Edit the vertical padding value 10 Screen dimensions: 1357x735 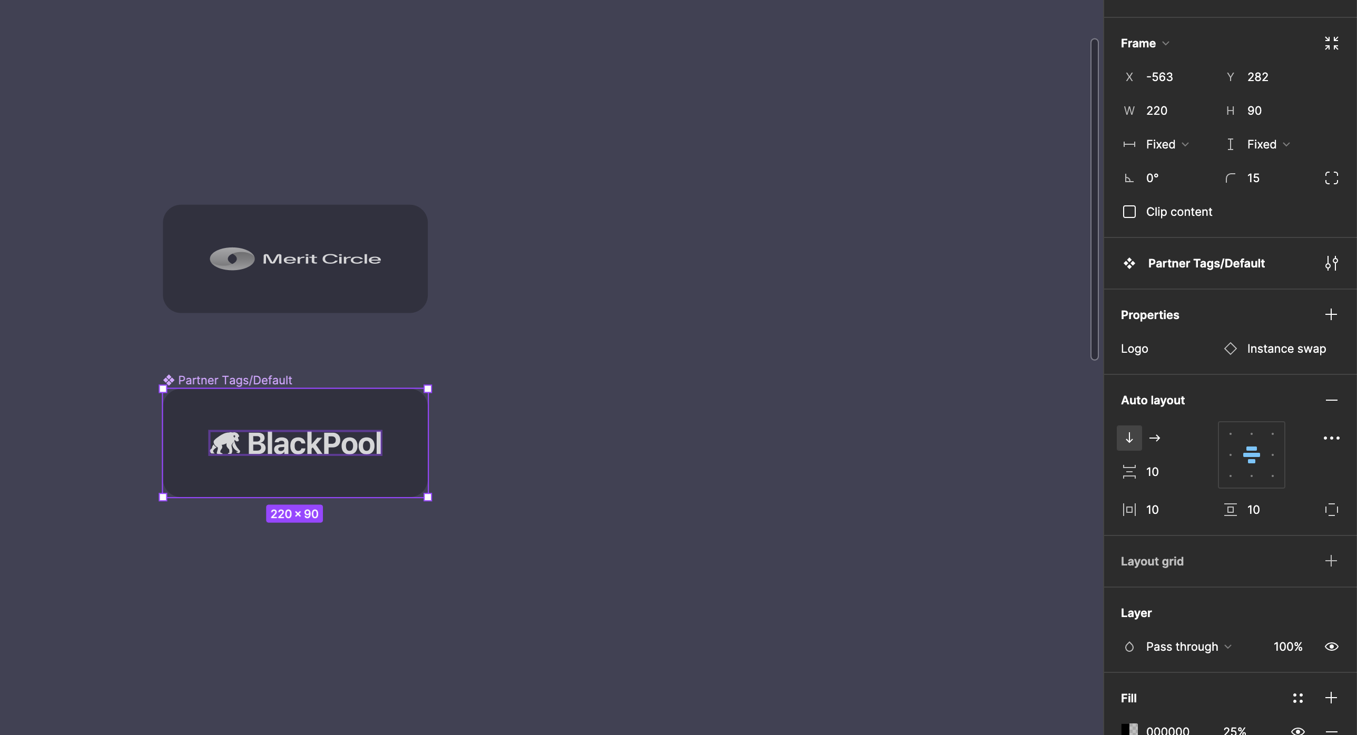click(1253, 510)
